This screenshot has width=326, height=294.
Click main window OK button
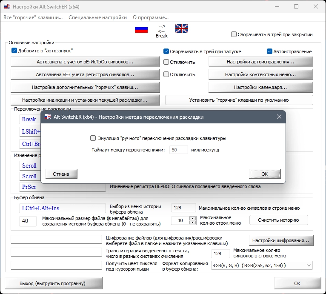[297, 283]
